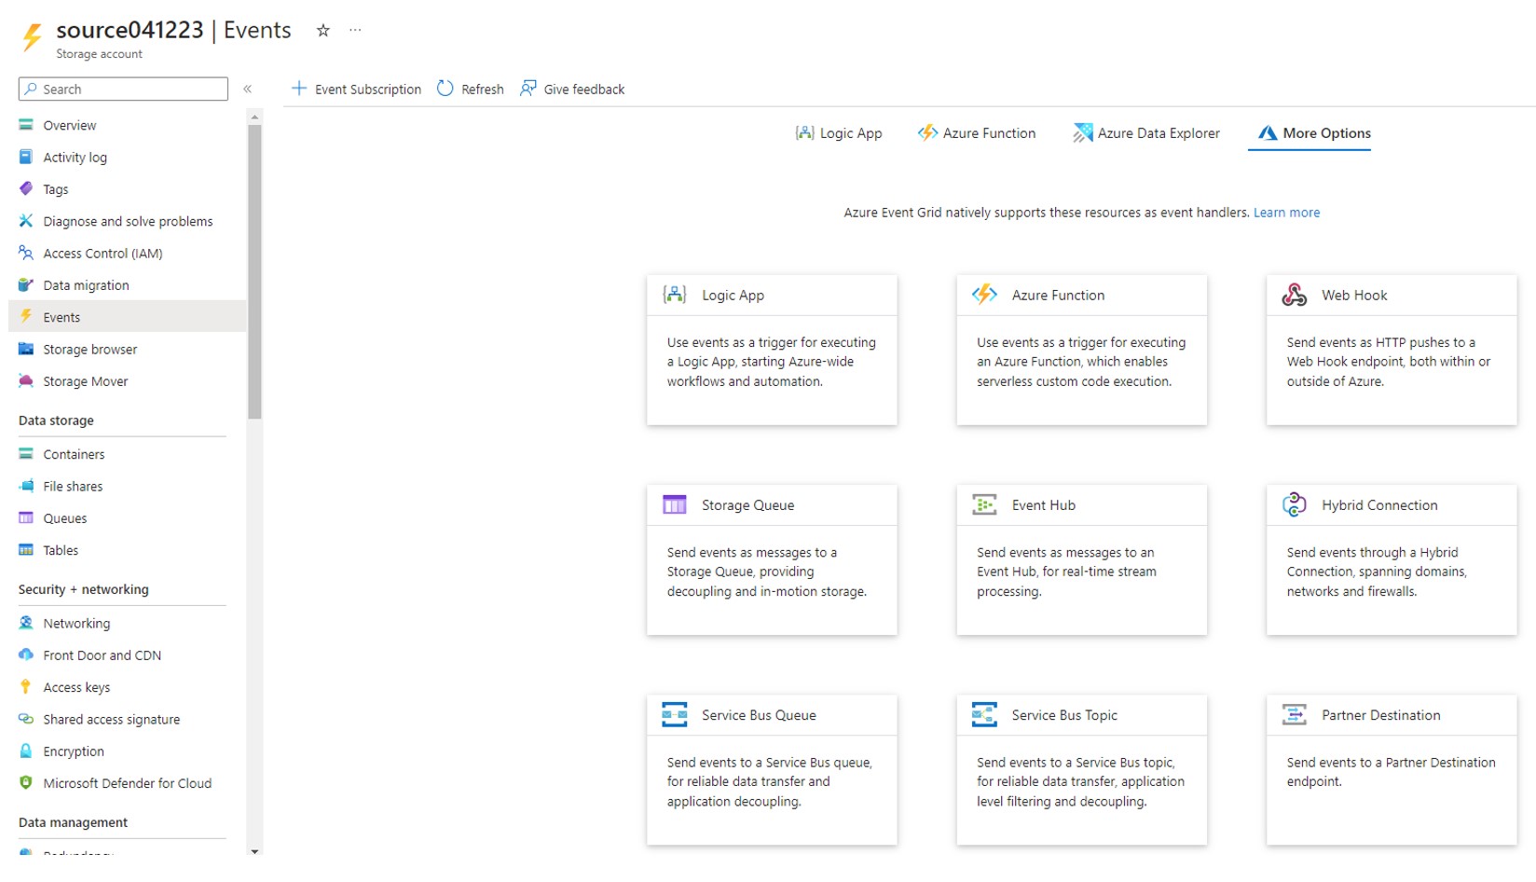Viewport: 1536px width, 882px height.
Task: Click the Web Hook card icon
Action: [x=1294, y=296]
